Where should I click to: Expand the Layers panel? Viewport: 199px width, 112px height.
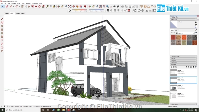coord(183,61)
